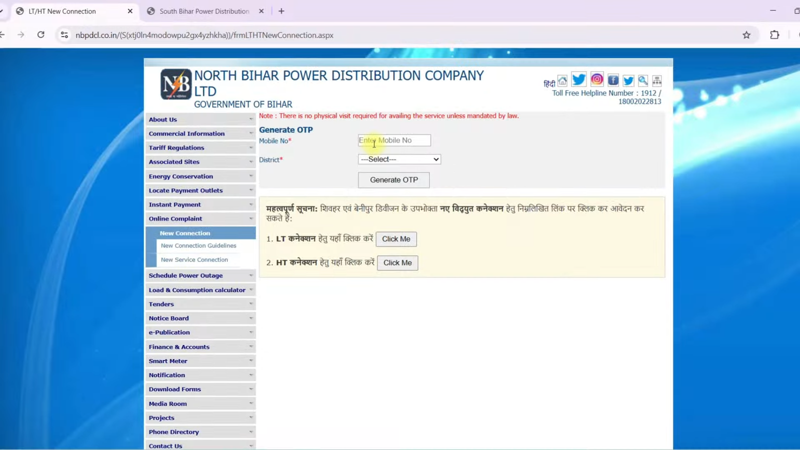Expand the Tariff Regulations section
Viewport: 800px width, 450px height.
176,147
